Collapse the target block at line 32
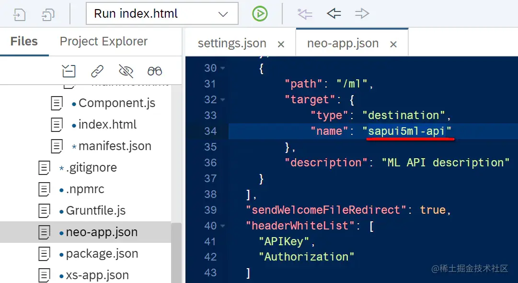The width and height of the screenshot is (518, 283). [x=223, y=99]
